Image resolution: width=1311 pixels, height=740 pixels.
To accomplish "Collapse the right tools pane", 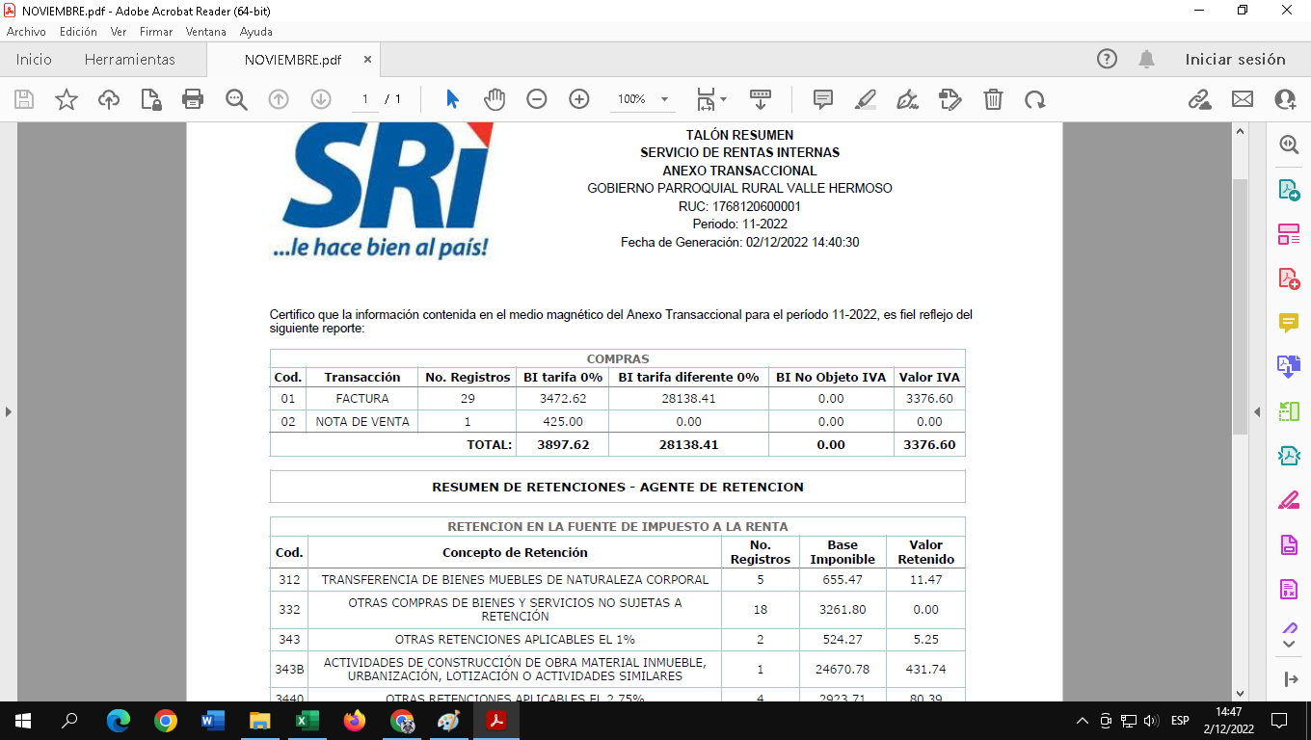I will (1257, 411).
